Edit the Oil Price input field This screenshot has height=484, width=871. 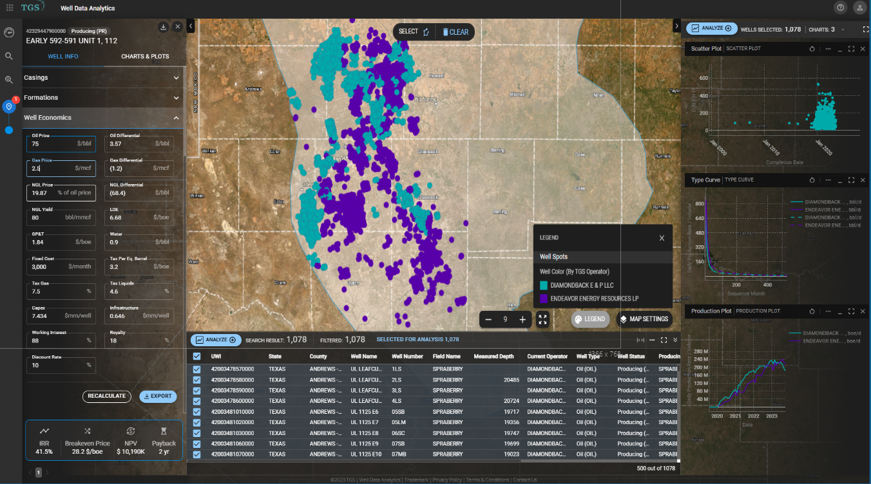pyautogui.click(x=61, y=144)
